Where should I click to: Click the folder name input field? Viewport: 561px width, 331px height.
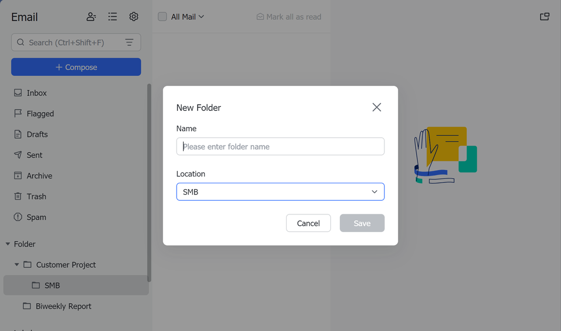click(x=280, y=146)
